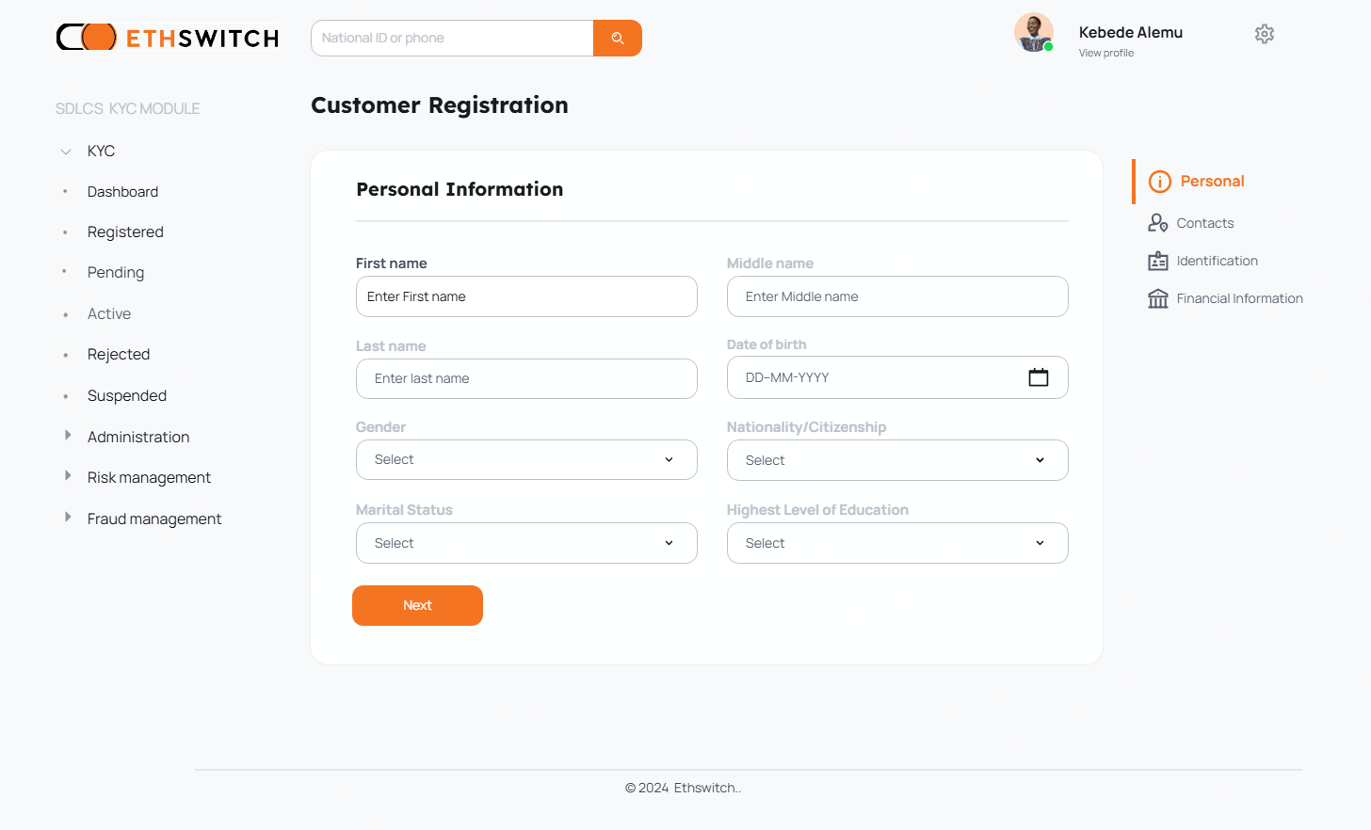Click the Contacts person icon
1371x830 pixels.
1157,223
